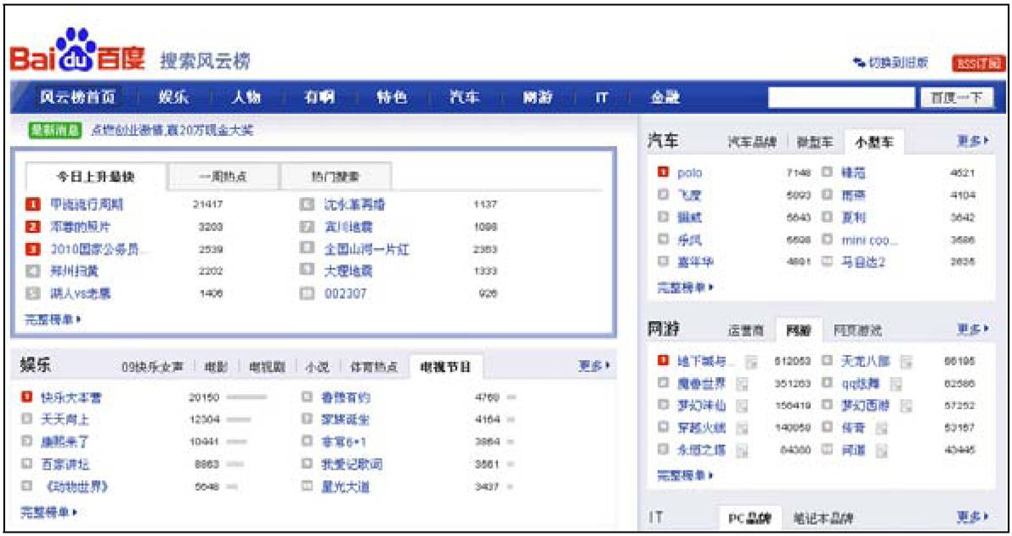Open 完整榜单 under the 电视节目 list
The width and height of the screenshot is (1012, 536).
(49, 513)
